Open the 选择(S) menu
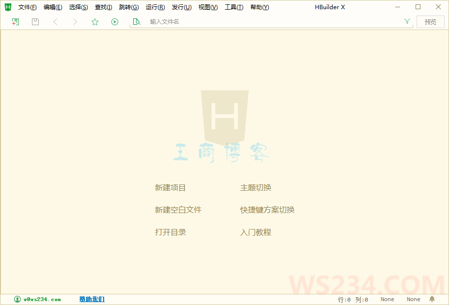Image resolution: width=449 pixels, height=305 pixels. pos(78,7)
